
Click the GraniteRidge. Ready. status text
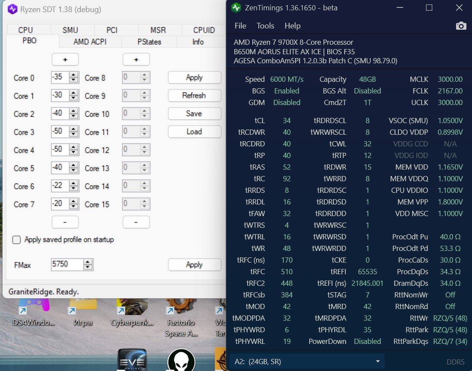coord(43,291)
